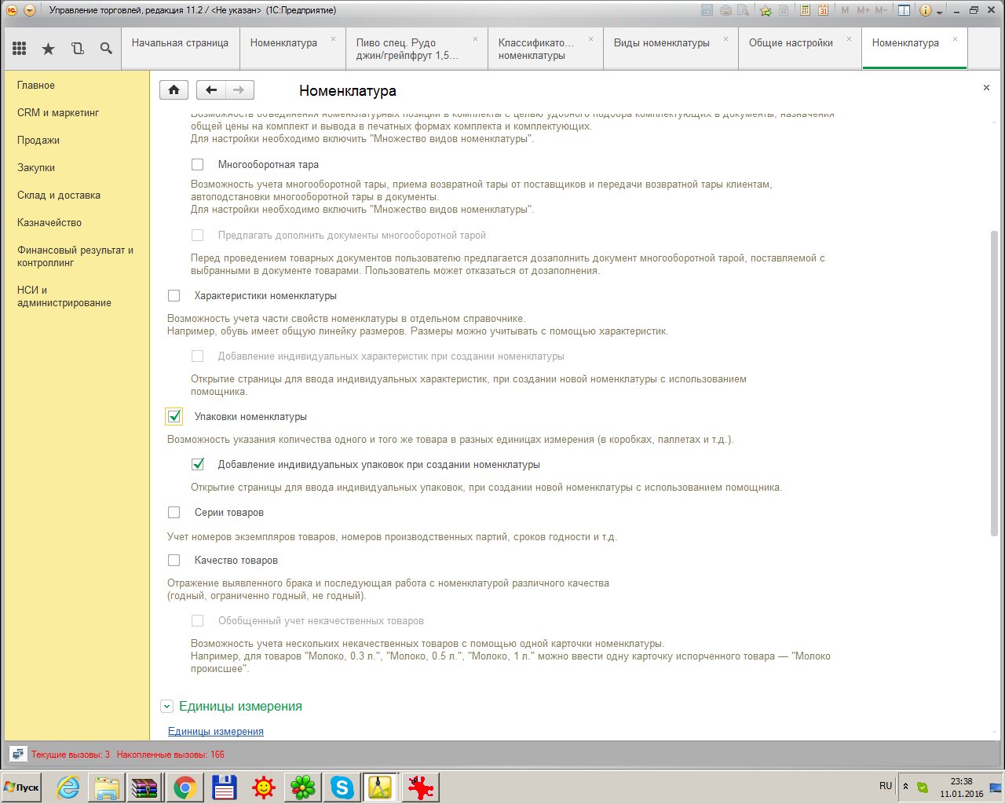Click Текущие вызовы: 3 status text
The width and height of the screenshot is (1005, 804).
point(71,755)
